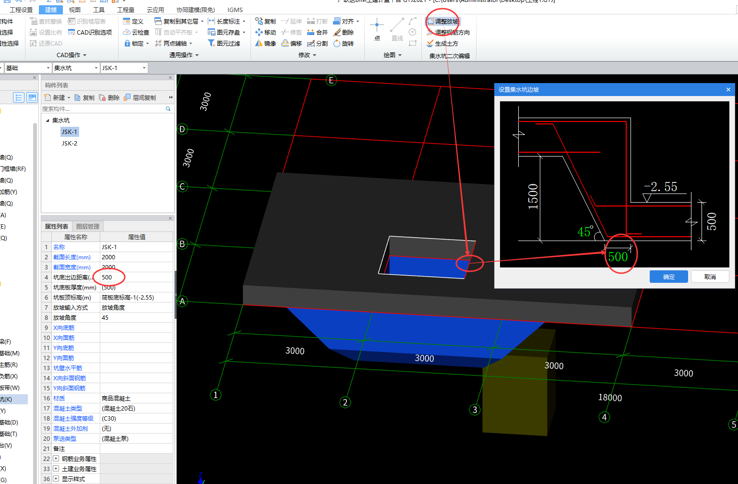738x484 pixels.
Task: Select the 偏移 offset tool
Action: click(x=291, y=43)
